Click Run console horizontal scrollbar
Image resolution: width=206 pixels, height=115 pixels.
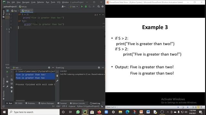point(20,101)
